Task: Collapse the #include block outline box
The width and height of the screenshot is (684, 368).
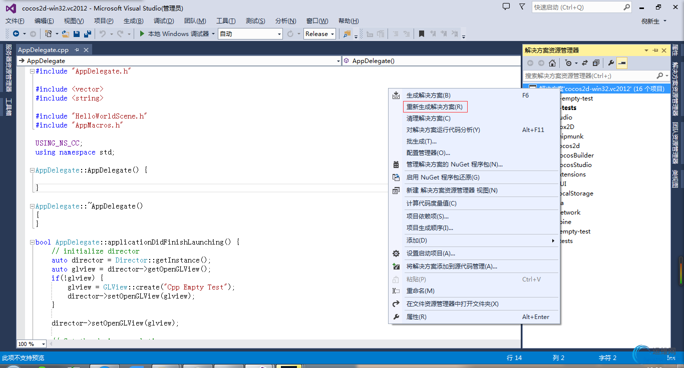Action: [x=32, y=71]
